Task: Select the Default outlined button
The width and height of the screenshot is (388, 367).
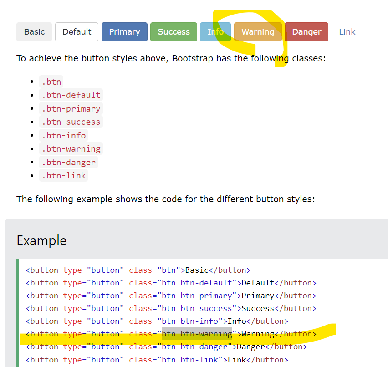Action: click(x=77, y=32)
